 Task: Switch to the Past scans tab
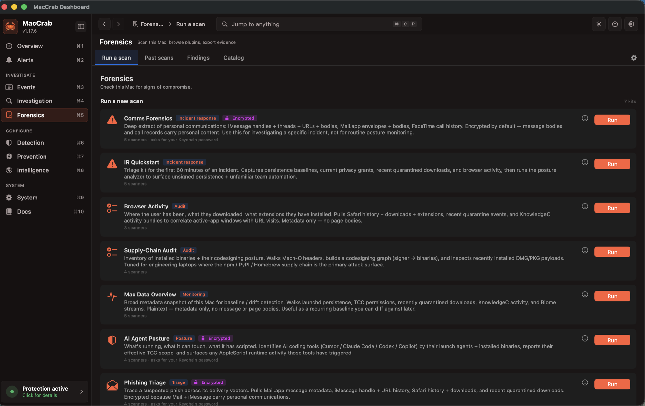(159, 58)
